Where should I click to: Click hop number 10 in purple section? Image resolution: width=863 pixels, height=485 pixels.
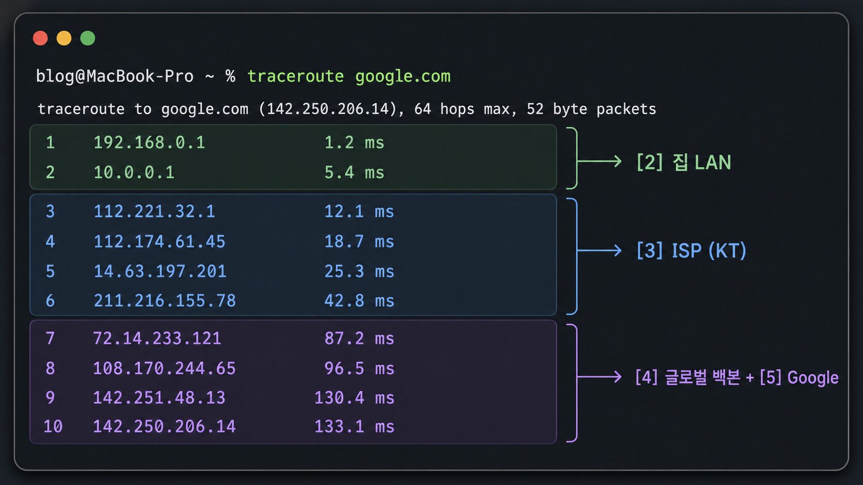53,426
